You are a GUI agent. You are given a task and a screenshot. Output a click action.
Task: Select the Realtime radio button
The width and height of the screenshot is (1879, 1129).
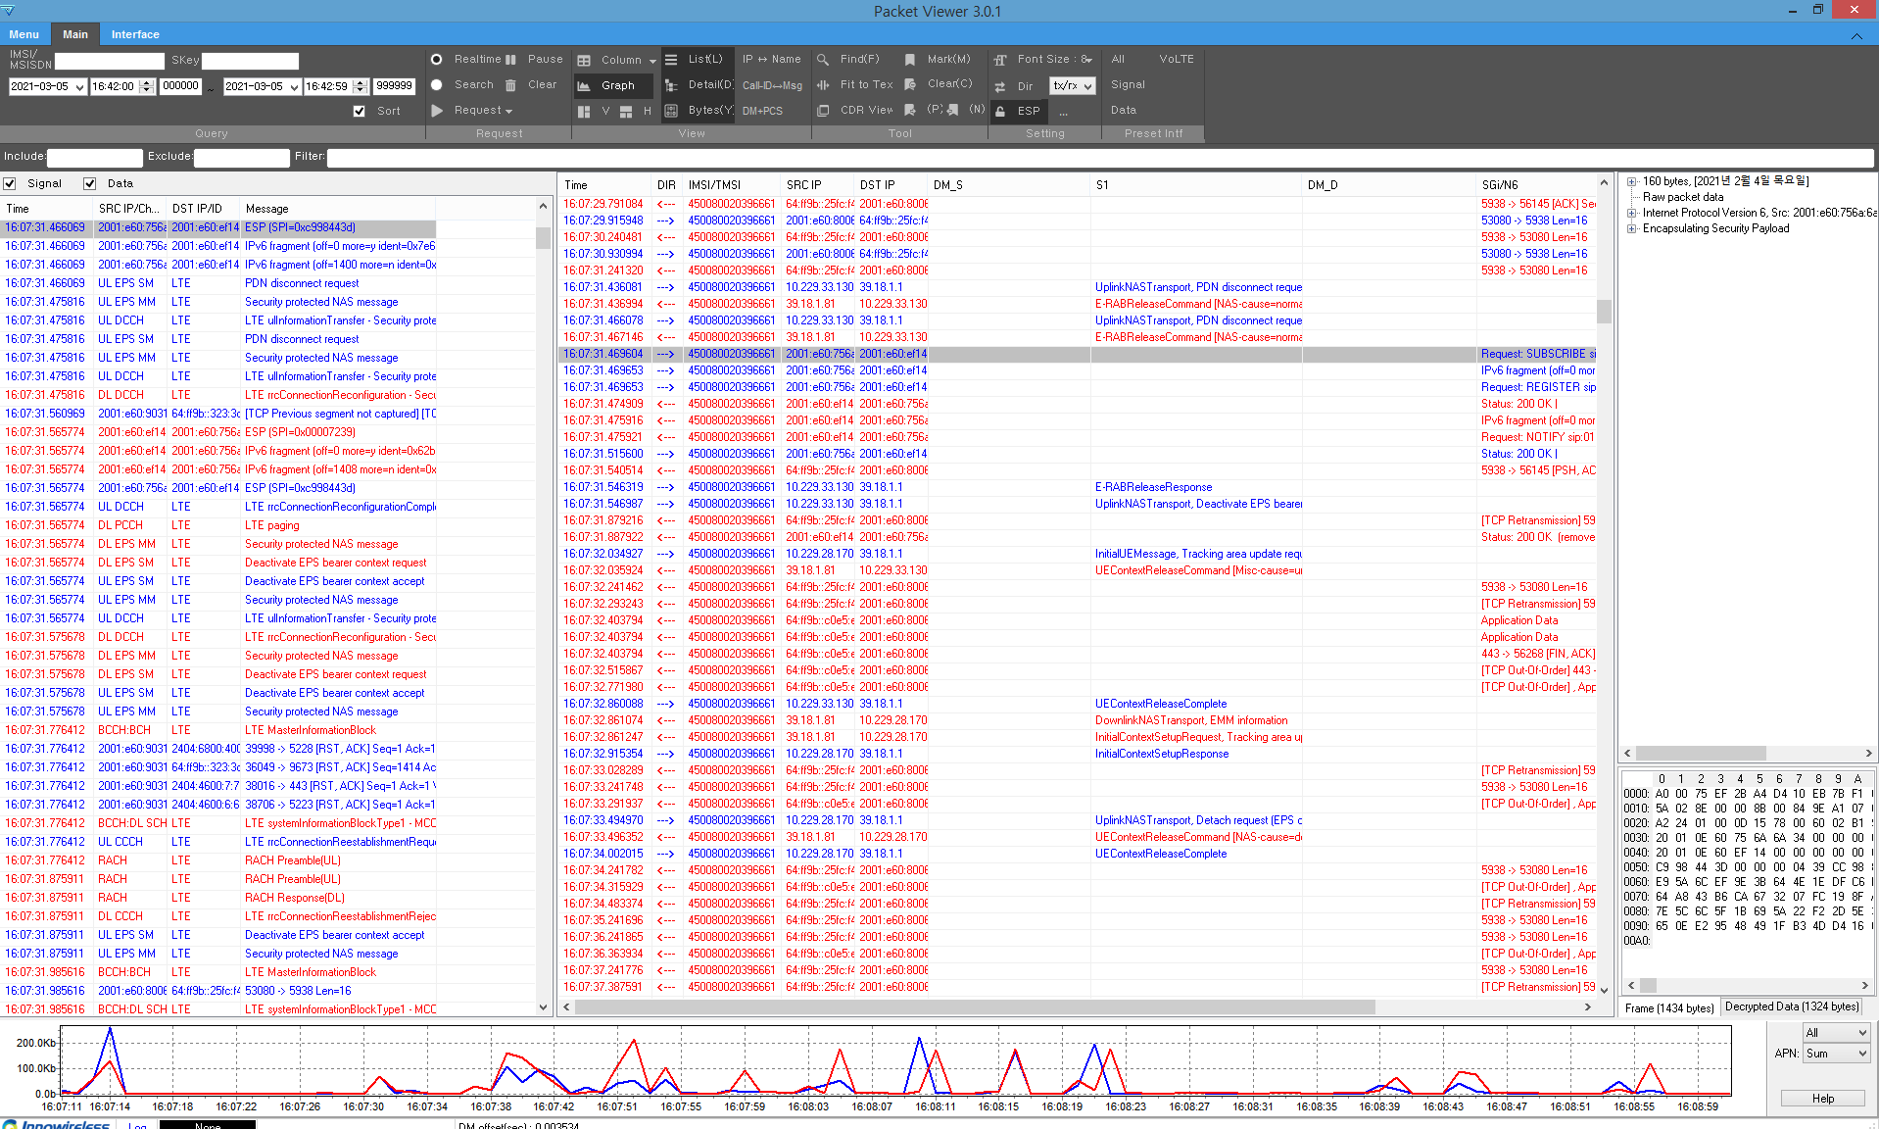(x=437, y=60)
